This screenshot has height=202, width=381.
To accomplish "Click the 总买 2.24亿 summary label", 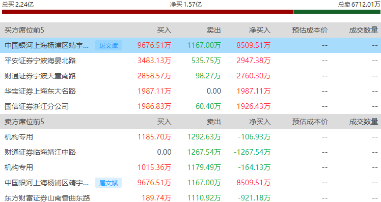I will [x=18, y=5].
